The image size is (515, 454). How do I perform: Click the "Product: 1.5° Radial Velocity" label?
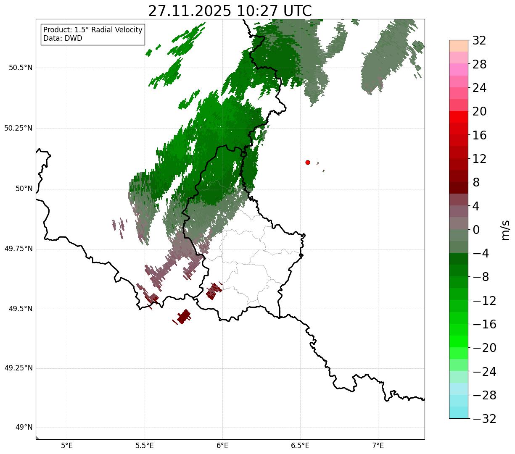[93, 30]
